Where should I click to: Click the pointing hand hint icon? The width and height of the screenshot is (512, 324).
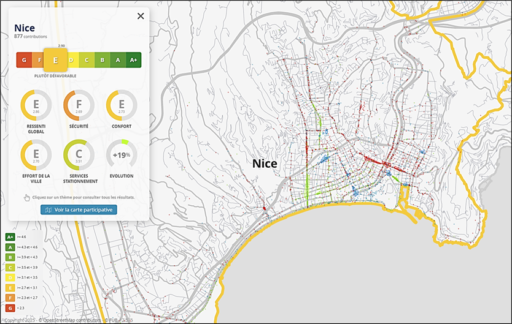tap(26, 197)
